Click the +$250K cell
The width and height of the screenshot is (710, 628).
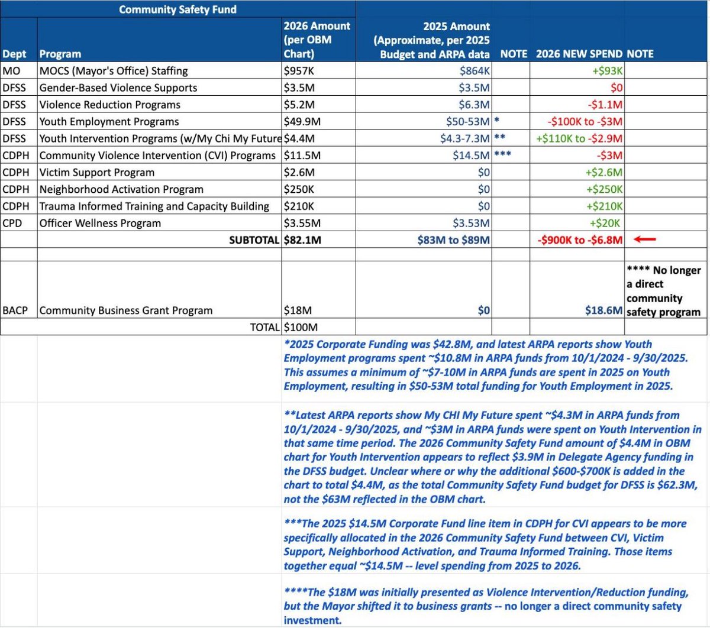pos(577,189)
